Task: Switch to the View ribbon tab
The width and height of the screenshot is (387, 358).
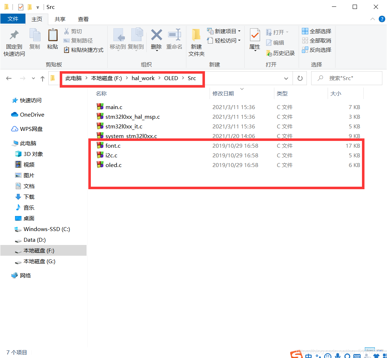Action: (x=83, y=19)
